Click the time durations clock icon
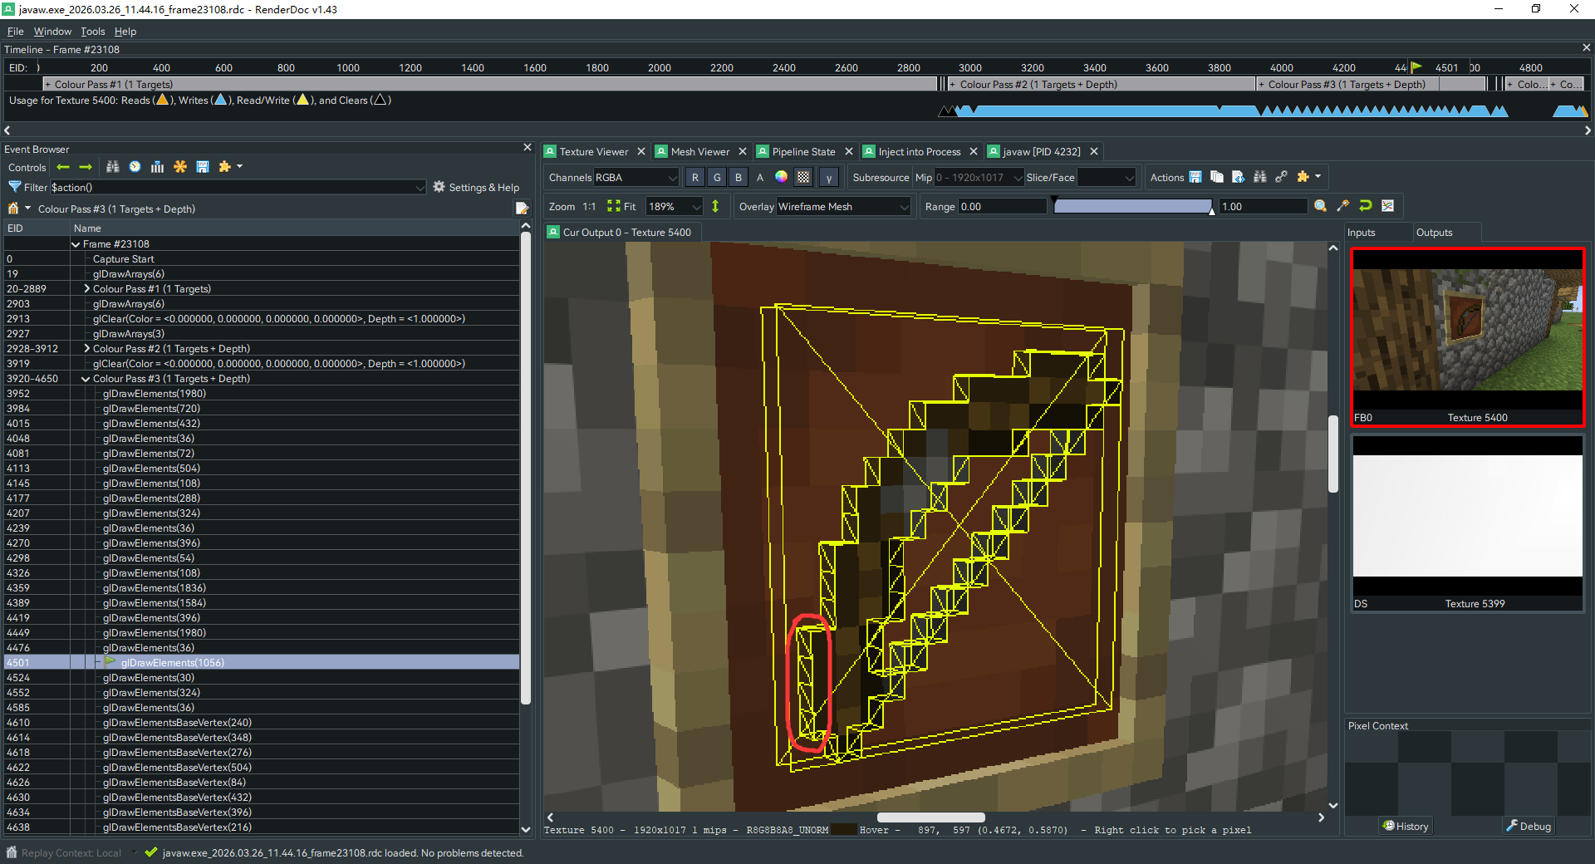 coord(135,167)
